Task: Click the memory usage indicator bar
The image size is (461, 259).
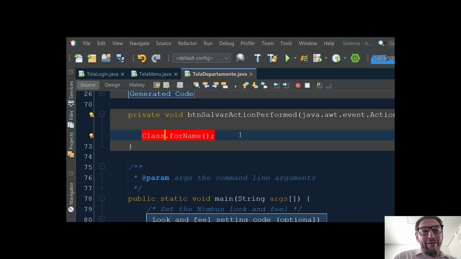Action: 383,58
